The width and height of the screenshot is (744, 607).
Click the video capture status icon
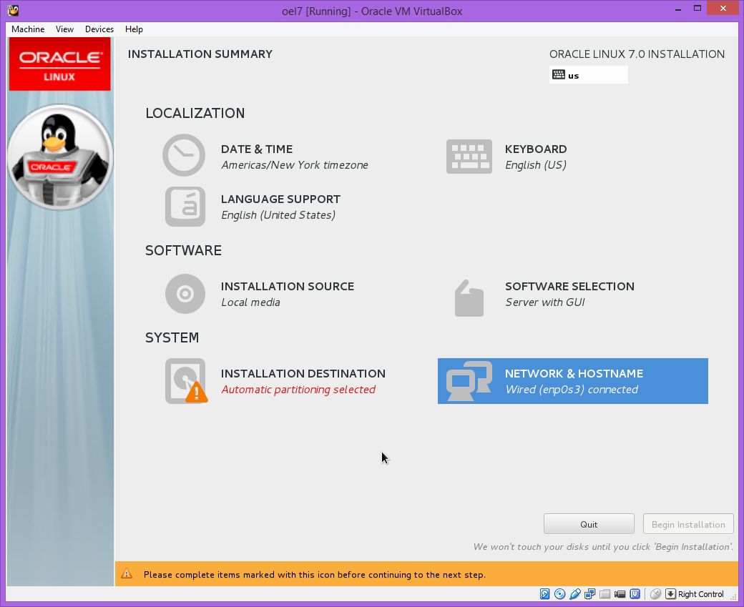pyautogui.click(x=620, y=593)
